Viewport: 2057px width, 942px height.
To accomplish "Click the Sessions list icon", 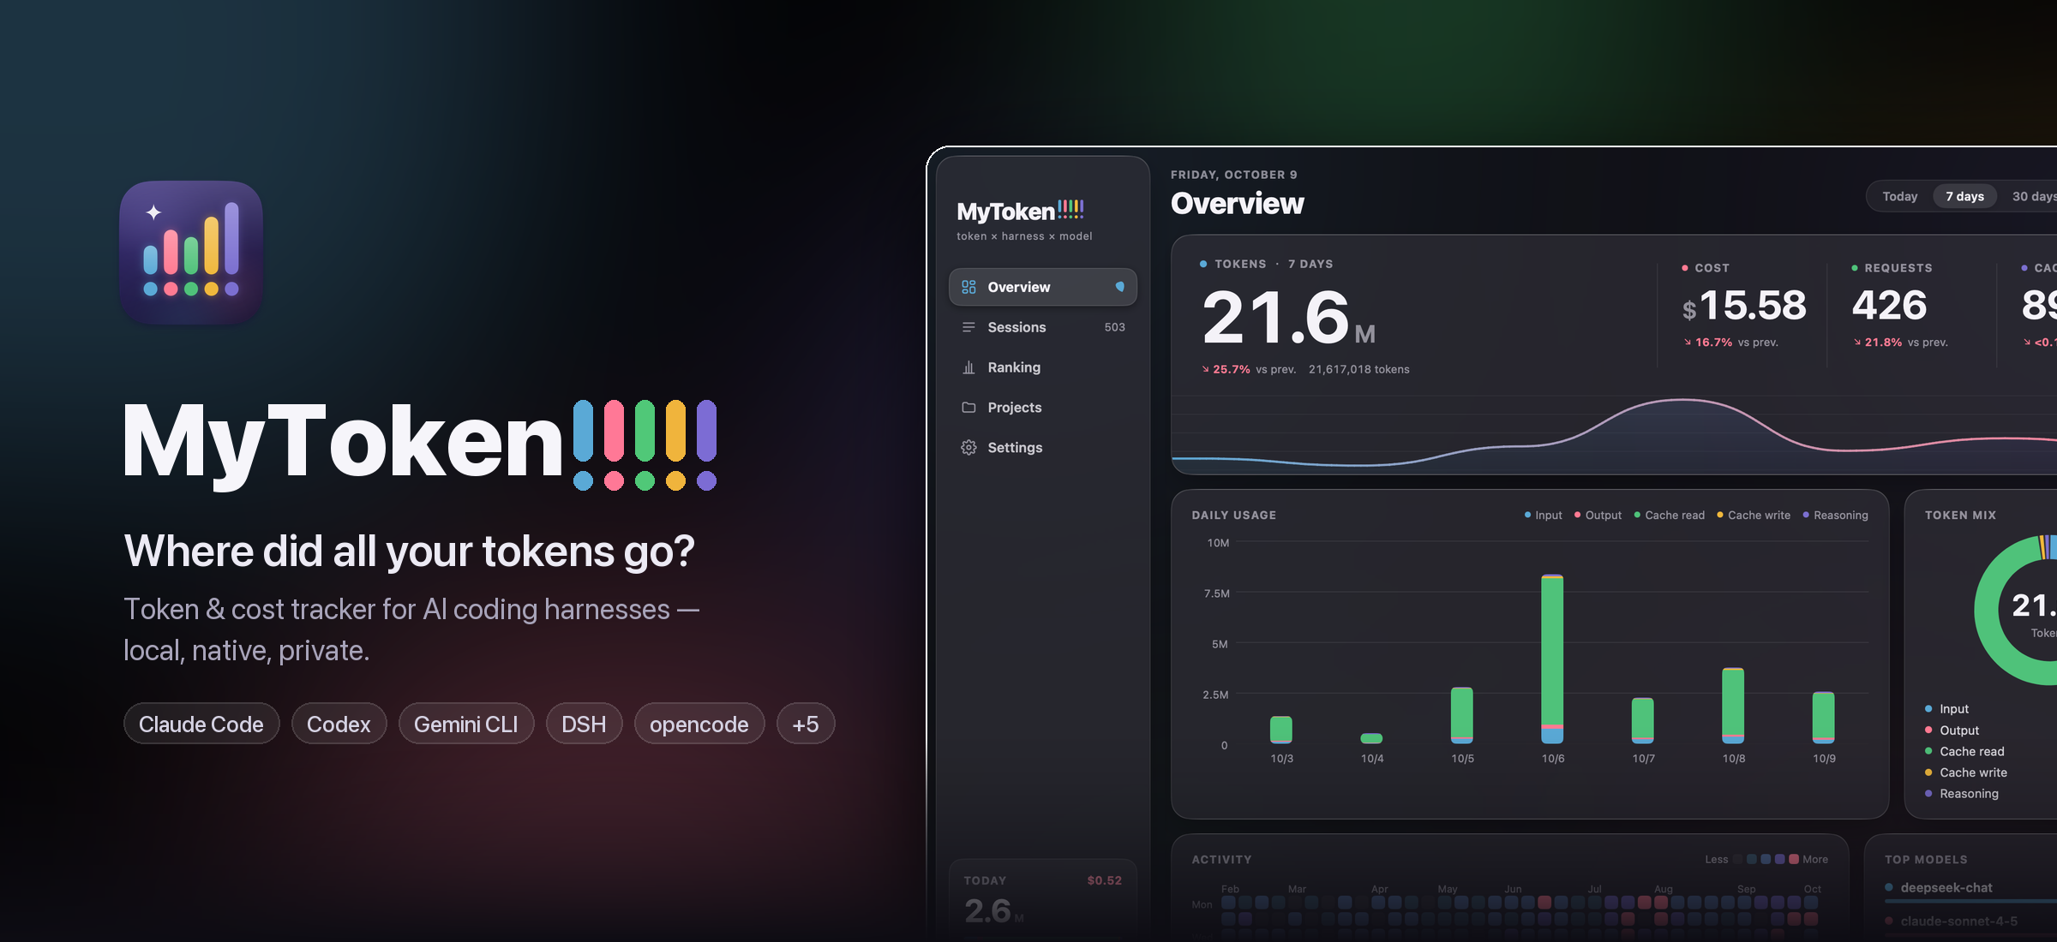I will tap(969, 327).
